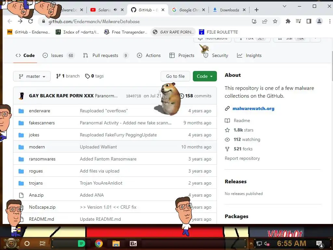View the 0 tags link
333x250 pixels.
point(94,76)
